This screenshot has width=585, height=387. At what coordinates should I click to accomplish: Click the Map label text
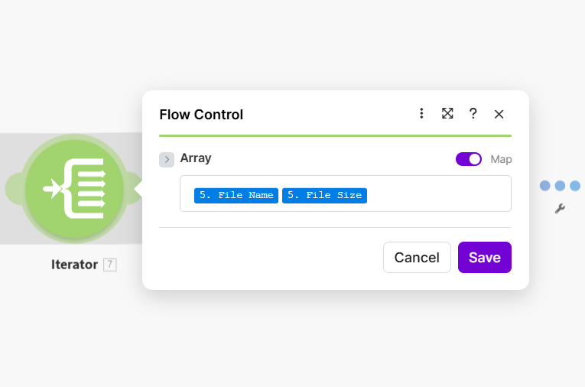(x=501, y=160)
